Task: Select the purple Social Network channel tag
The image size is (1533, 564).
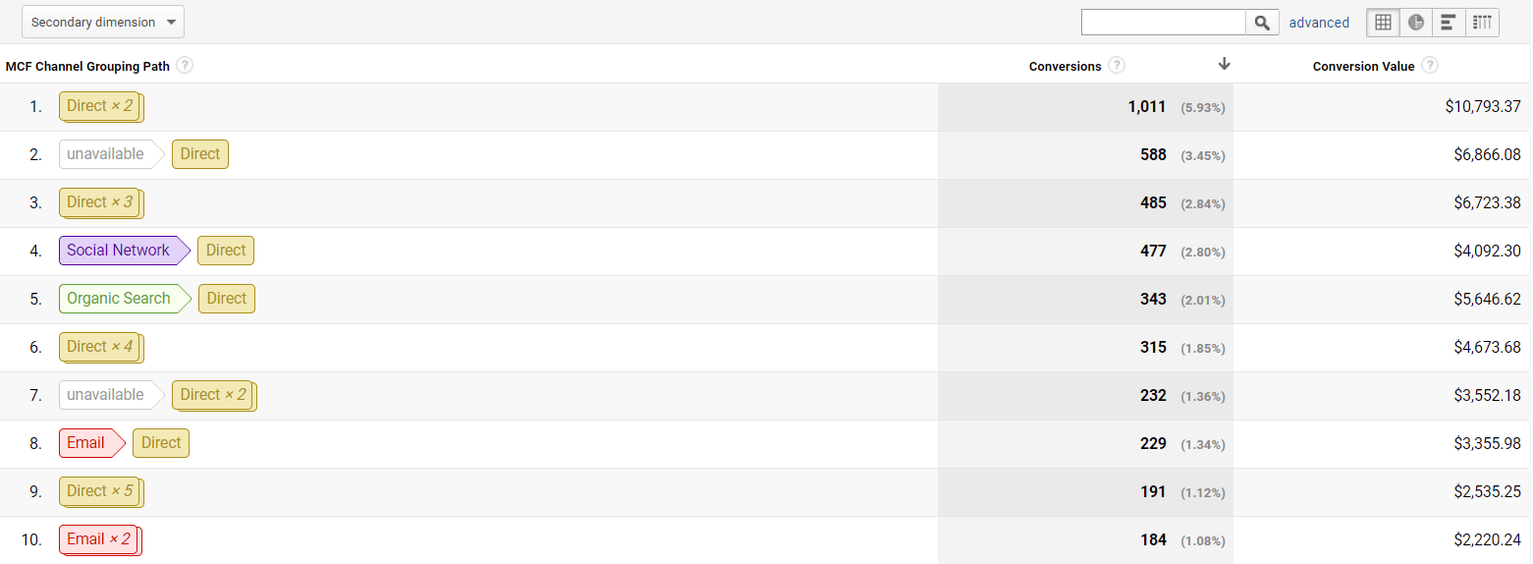Action: (124, 251)
